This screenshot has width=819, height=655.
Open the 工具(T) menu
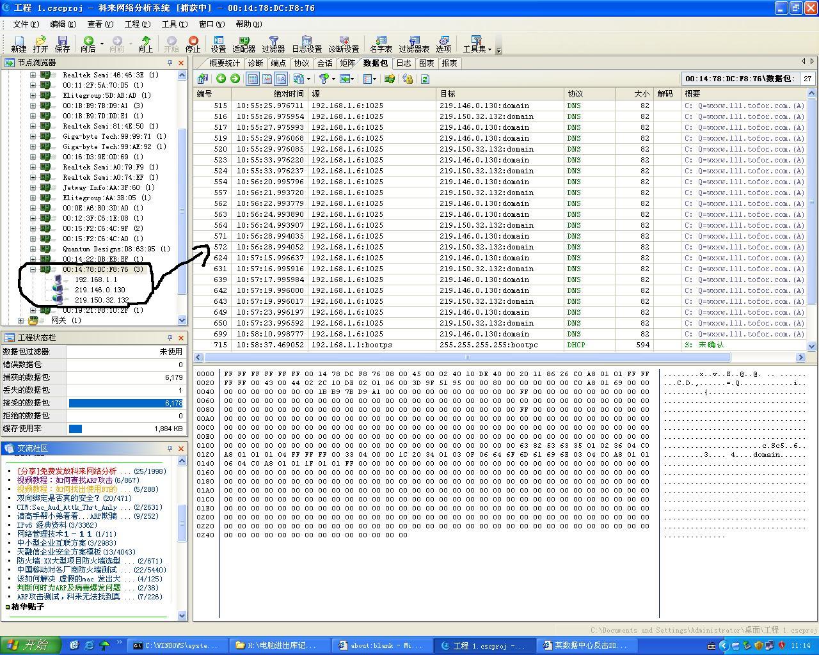point(174,24)
